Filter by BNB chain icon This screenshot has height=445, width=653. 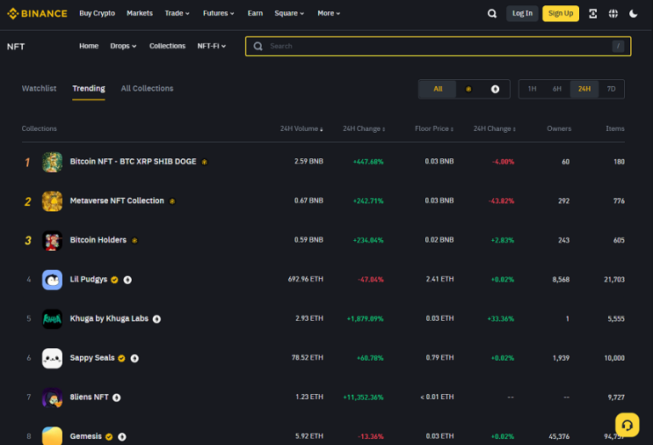coord(468,89)
